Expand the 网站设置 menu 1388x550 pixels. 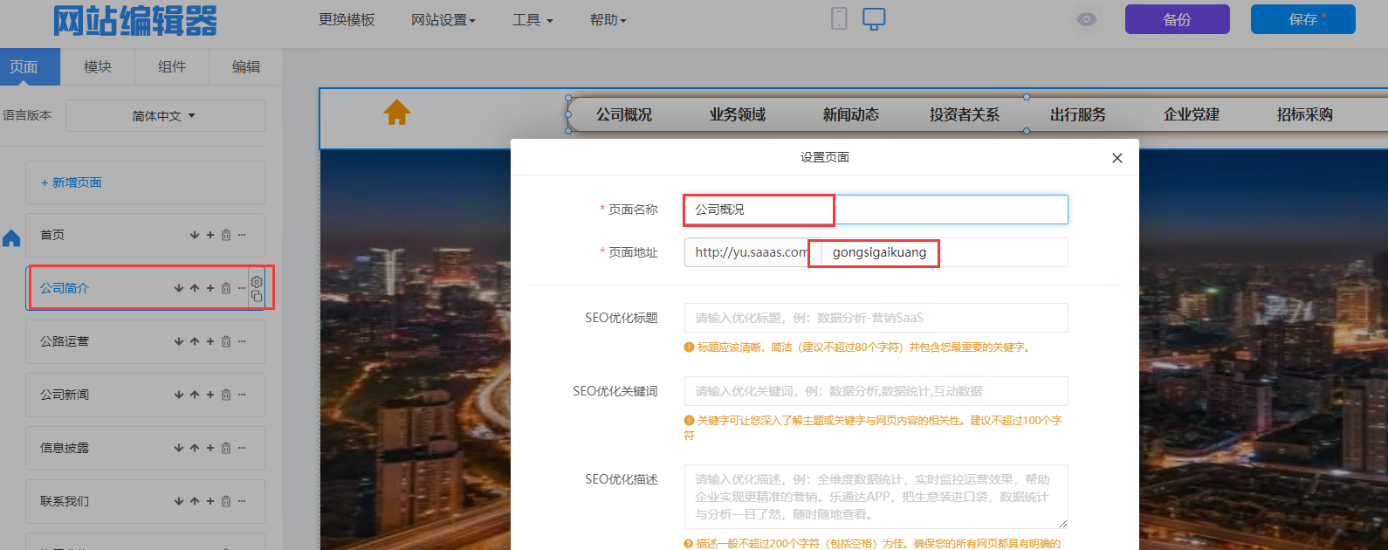443,20
